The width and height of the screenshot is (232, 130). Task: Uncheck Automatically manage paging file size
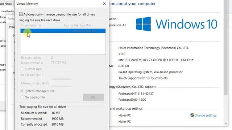pos(21,14)
